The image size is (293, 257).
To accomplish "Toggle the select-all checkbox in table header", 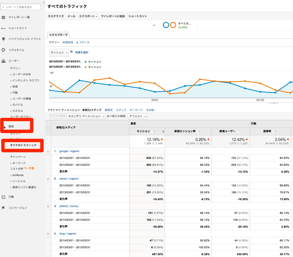I will click(48, 128).
